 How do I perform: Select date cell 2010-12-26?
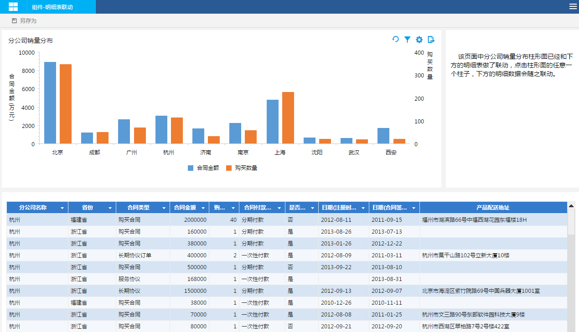pos(344,303)
